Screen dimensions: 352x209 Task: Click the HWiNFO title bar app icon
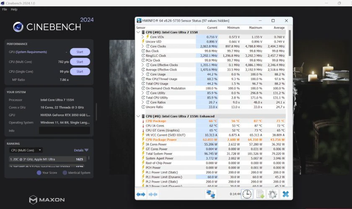[139, 20]
